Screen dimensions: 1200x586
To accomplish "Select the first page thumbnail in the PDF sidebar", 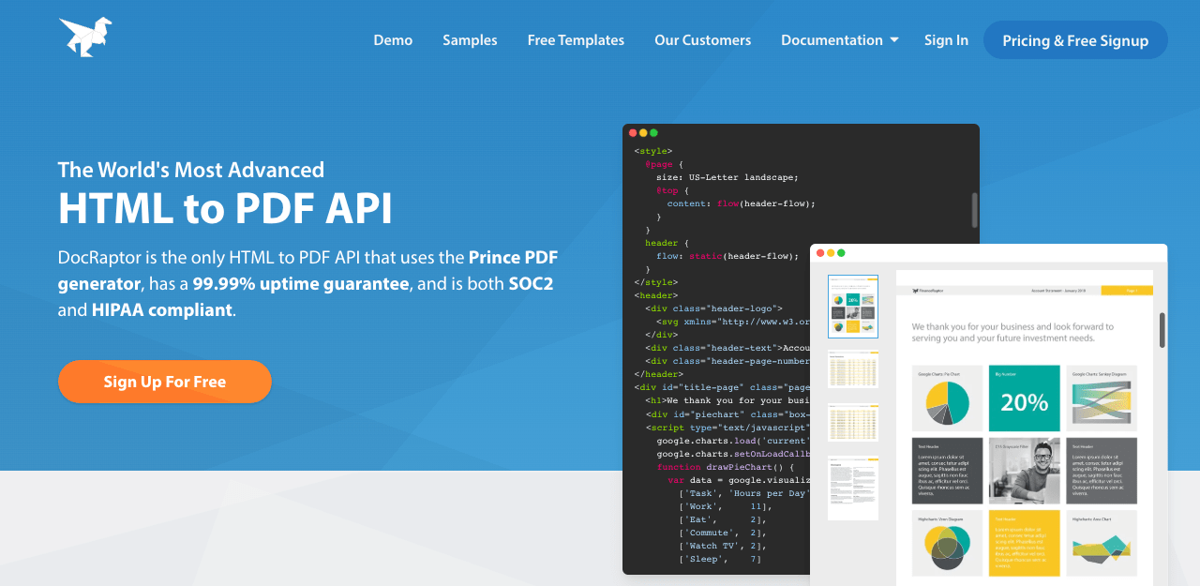I will pos(852,307).
